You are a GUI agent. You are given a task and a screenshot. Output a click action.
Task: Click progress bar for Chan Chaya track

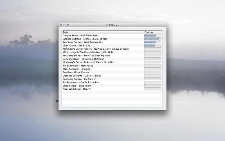pos(153,45)
